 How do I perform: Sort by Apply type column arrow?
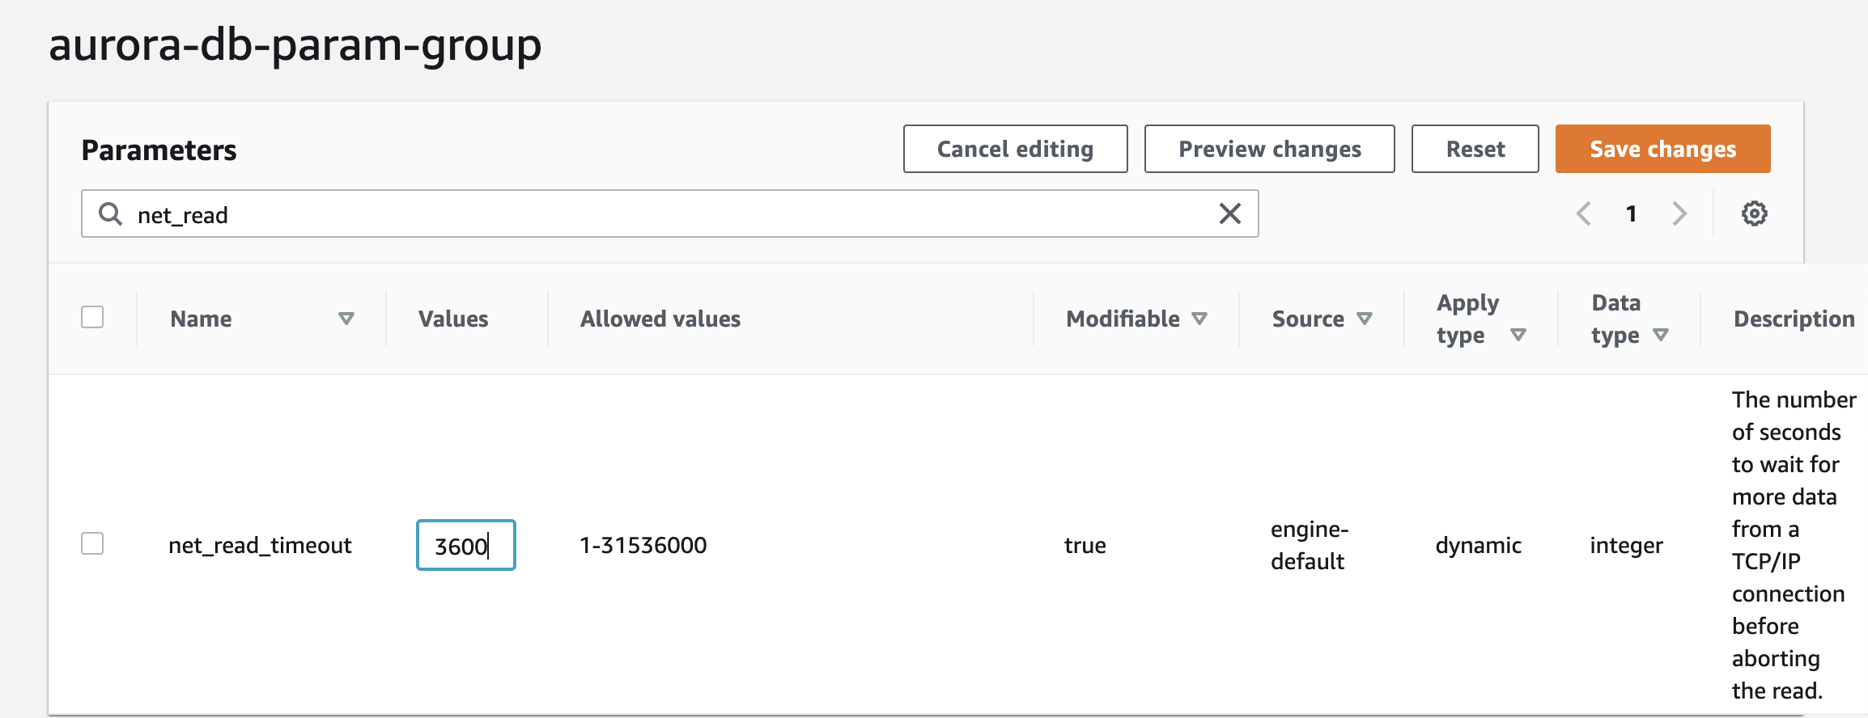pos(1518,335)
